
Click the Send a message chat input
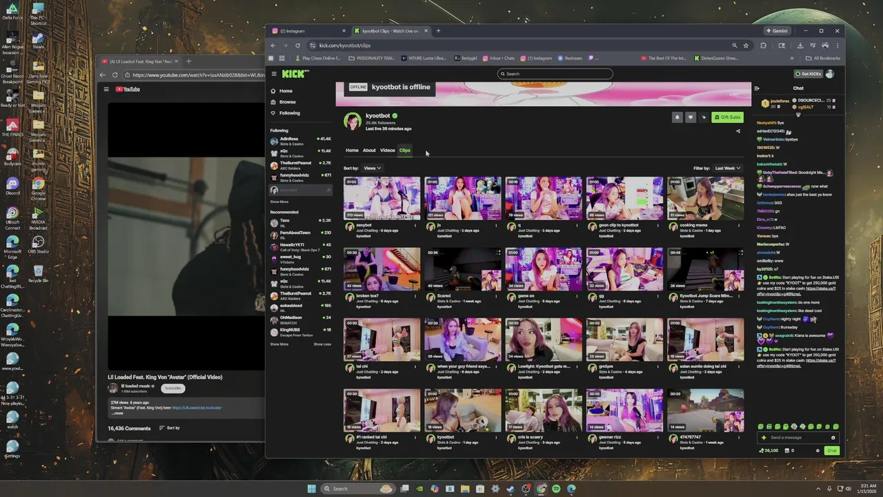tap(798, 438)
